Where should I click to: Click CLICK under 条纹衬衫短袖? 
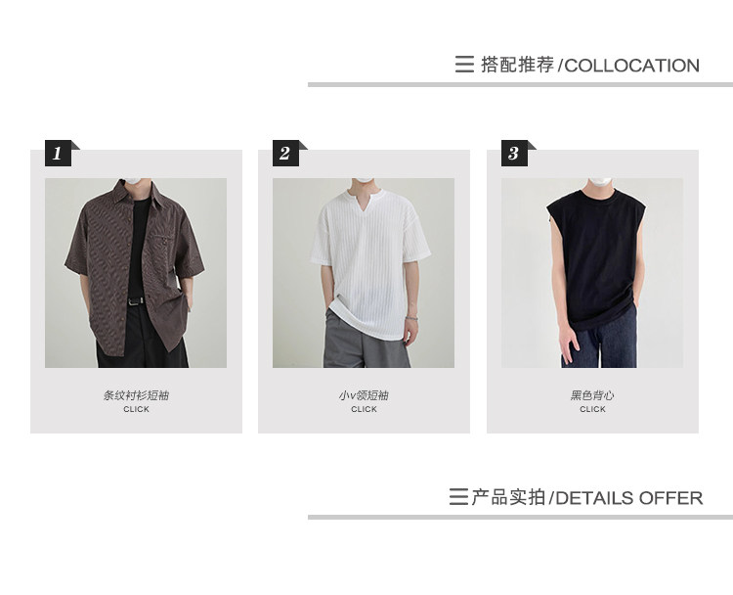[x=136, y=409]
